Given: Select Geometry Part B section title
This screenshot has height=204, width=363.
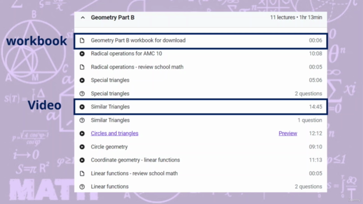Looking at the screenshot, I should 112,18.
